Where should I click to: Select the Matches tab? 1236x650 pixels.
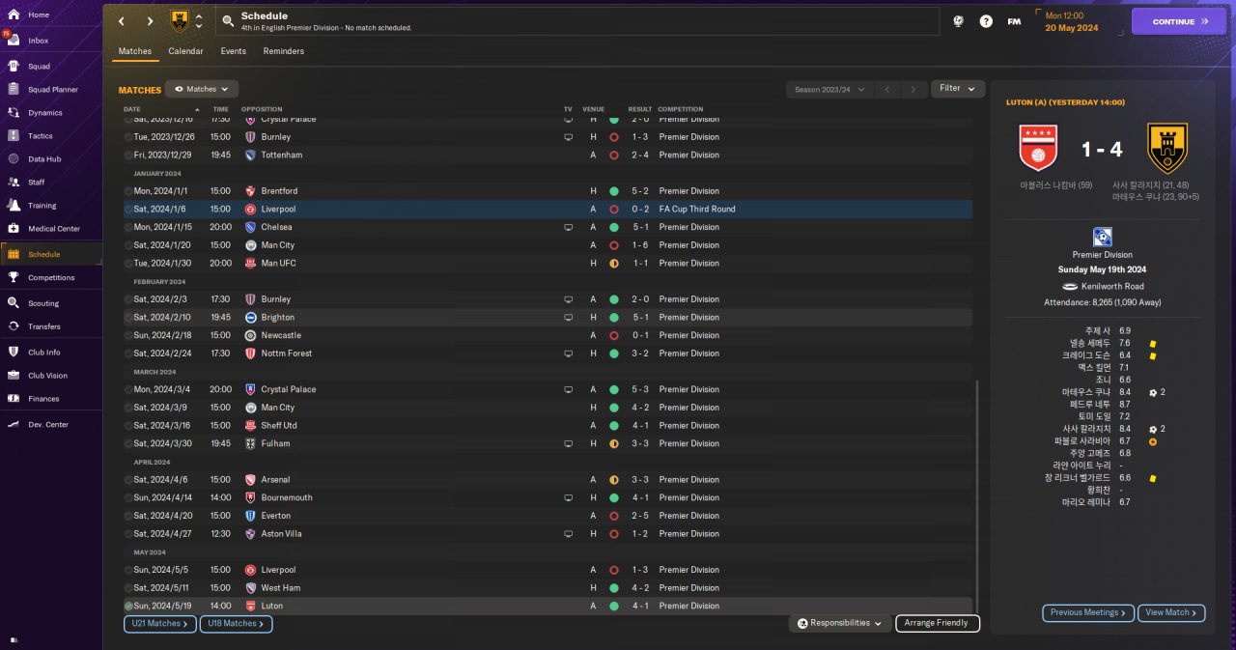click(135, 51)
